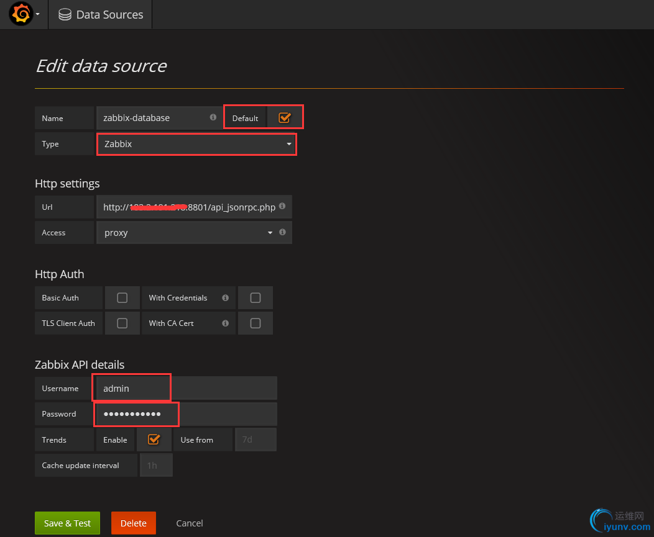Check the With CA Cert checkbox
Screen dimensions: 654x537
click(x=256, y=323)
